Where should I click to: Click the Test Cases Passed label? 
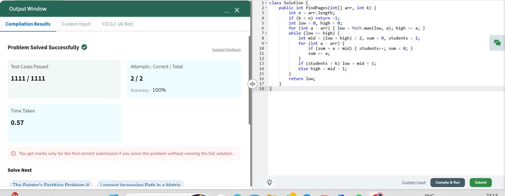tap(29, 66)
